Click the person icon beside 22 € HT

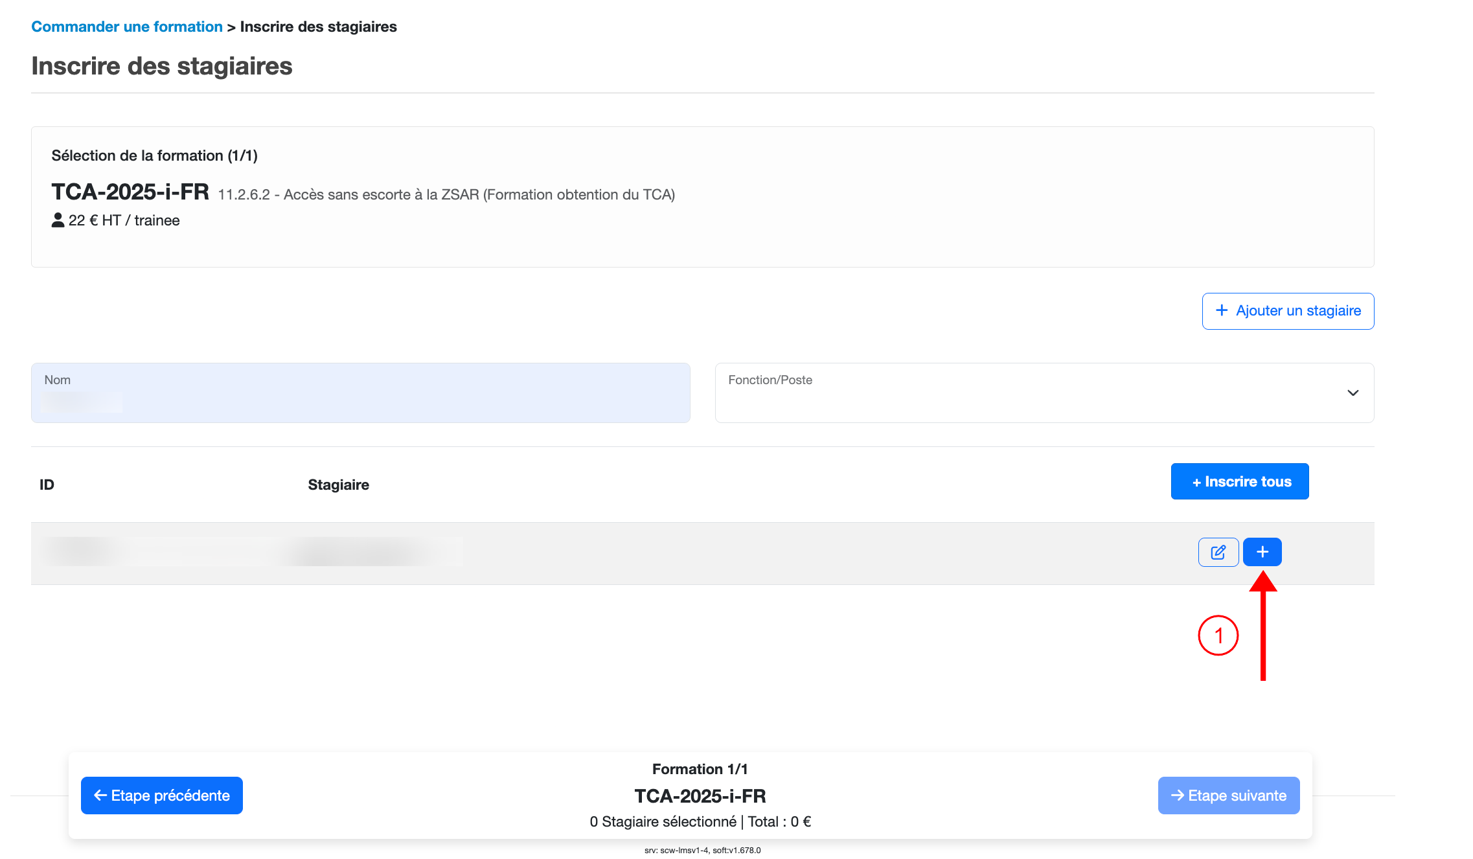[58, 220]
